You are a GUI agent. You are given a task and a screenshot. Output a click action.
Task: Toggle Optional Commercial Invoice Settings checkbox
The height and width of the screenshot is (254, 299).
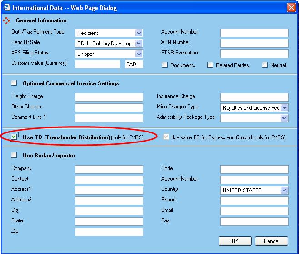coord(14,83)
